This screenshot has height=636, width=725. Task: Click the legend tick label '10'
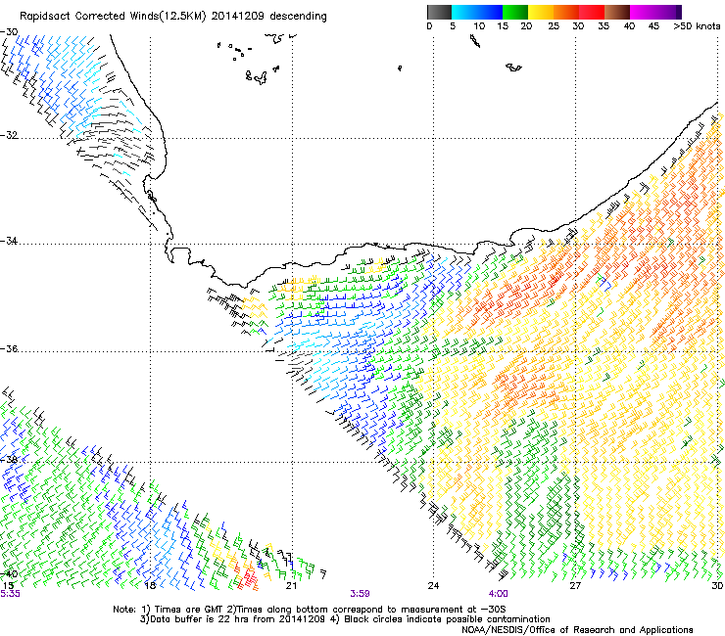click(479, 26)
